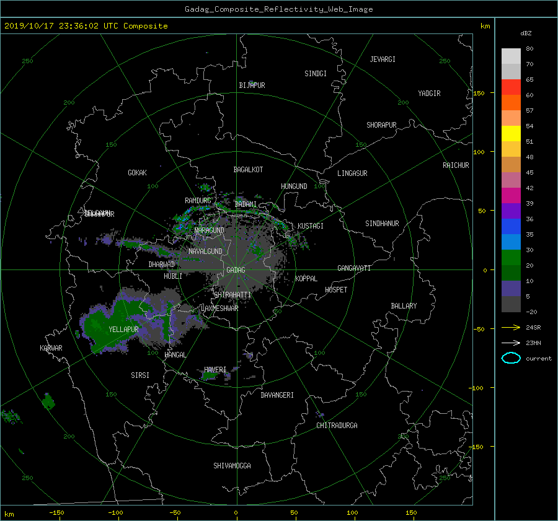Screen dimensions: 558x521
Task: Click the NAVALGUND label
Action: [205, 251]
